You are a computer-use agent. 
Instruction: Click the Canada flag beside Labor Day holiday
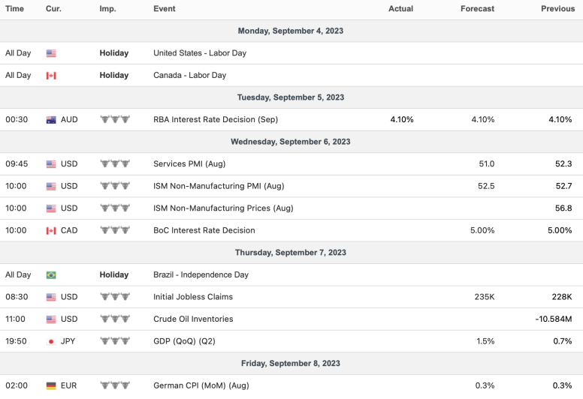click(x=51, y=76)
